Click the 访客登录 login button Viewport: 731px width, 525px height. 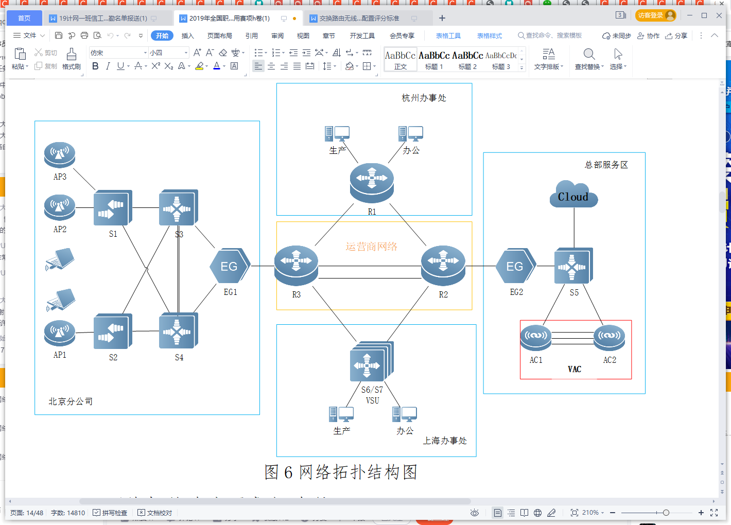pyautogui.click(x=655, y=15)
